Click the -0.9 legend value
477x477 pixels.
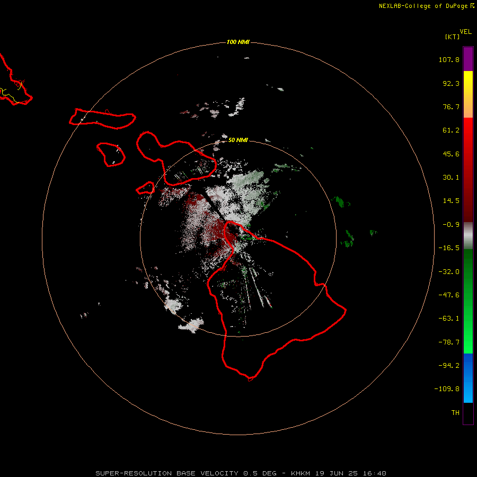451,225
